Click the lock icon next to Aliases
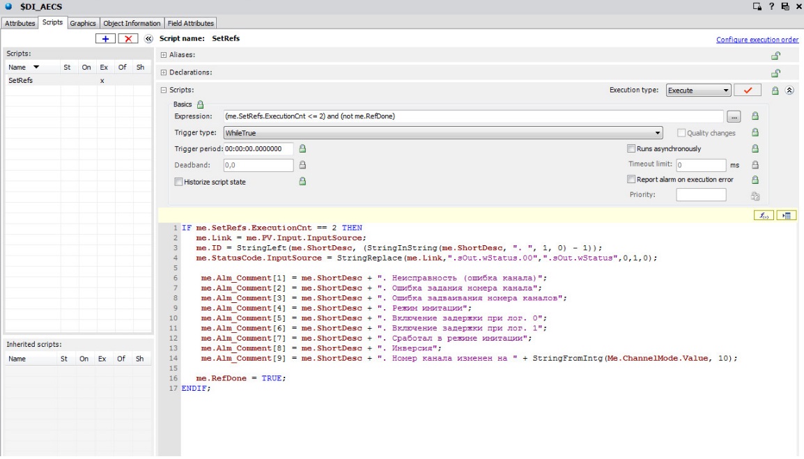The width and height of the screenshot is (804, 459). point(775,55)
